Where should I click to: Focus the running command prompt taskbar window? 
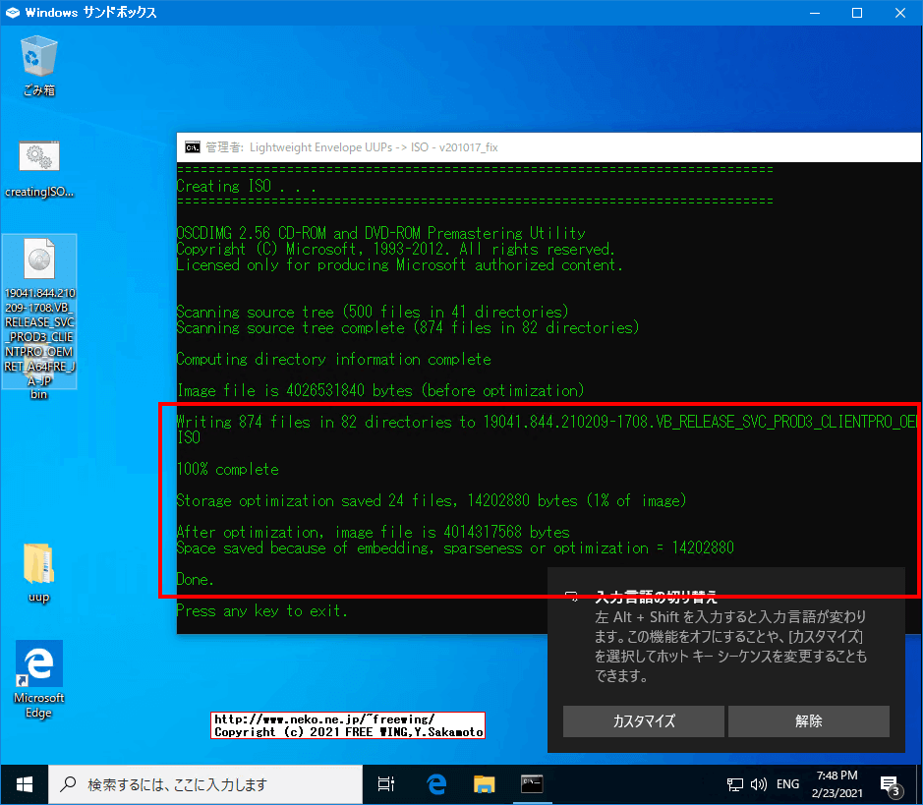[x=532, y=783]
